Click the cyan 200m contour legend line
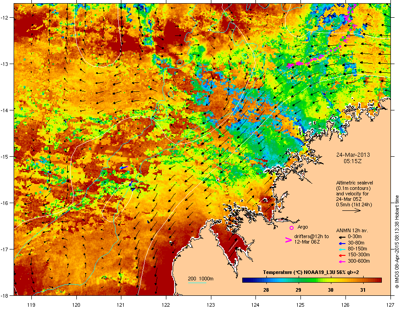 pyautogui.click(x=197, y=283)
